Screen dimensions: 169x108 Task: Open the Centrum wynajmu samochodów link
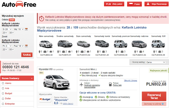pos(92,86)
